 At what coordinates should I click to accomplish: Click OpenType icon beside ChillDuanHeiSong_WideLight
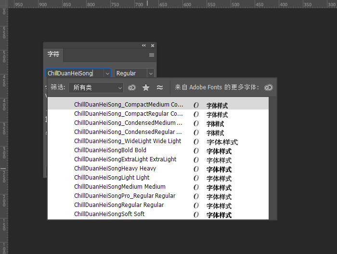[x=196, y=142]
